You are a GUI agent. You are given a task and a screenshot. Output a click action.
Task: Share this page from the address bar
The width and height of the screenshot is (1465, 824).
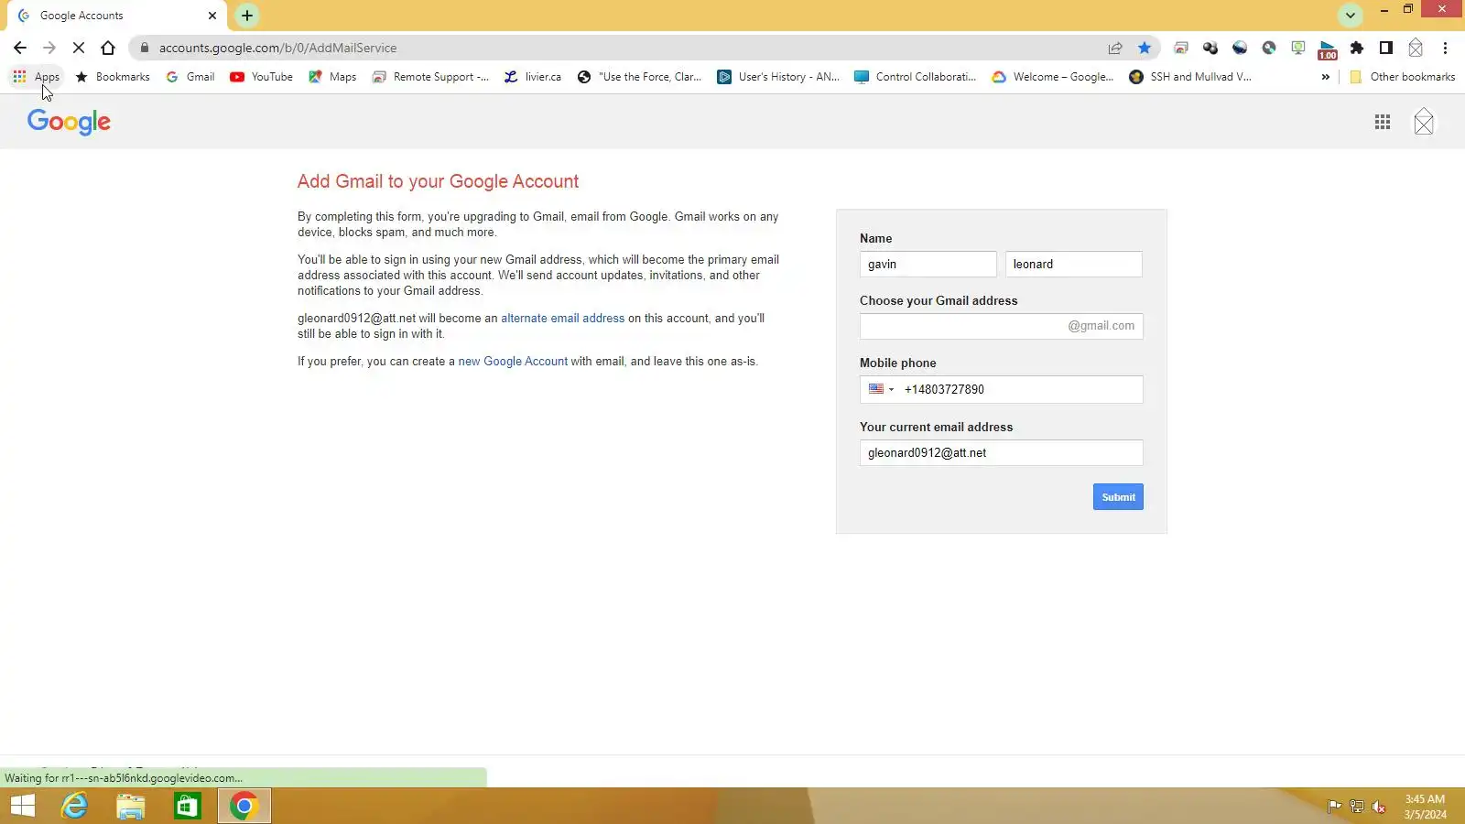click(1115, 48)
